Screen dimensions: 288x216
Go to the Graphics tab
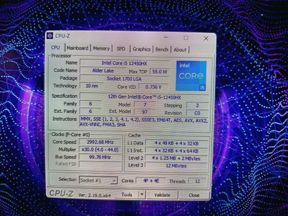coord(141,49)
